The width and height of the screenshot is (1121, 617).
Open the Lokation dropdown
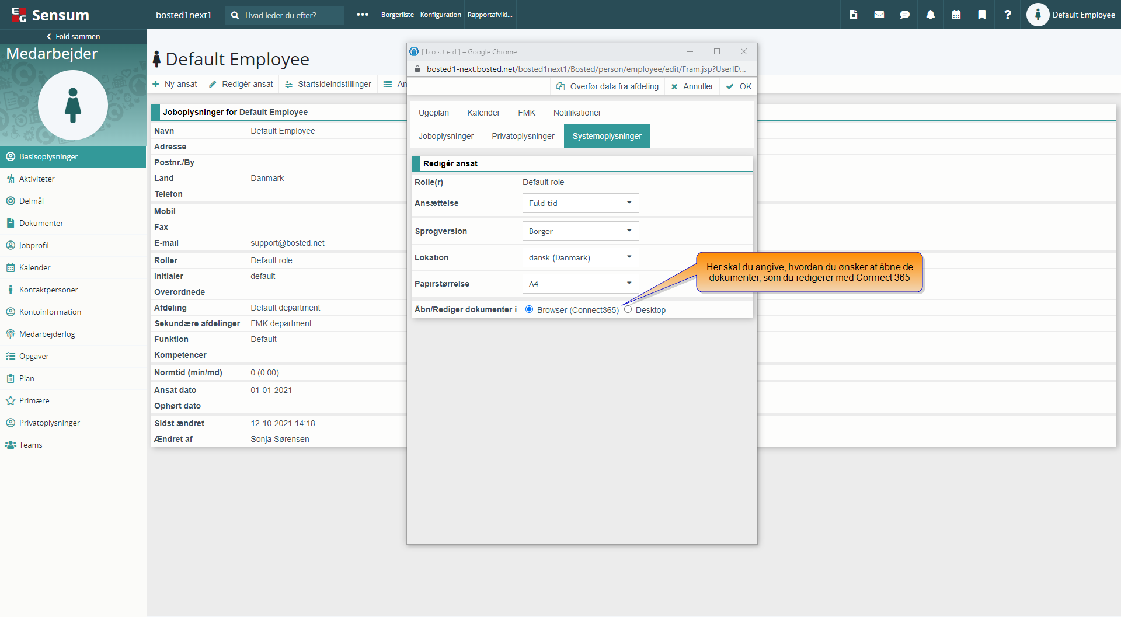tap(580, 257)
